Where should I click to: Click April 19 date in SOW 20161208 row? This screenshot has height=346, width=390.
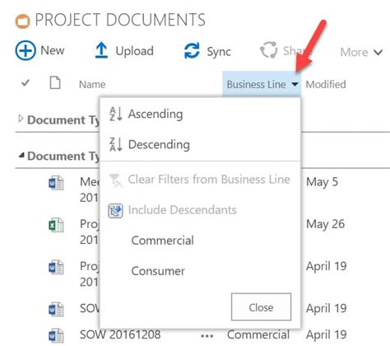coord(327,334)
